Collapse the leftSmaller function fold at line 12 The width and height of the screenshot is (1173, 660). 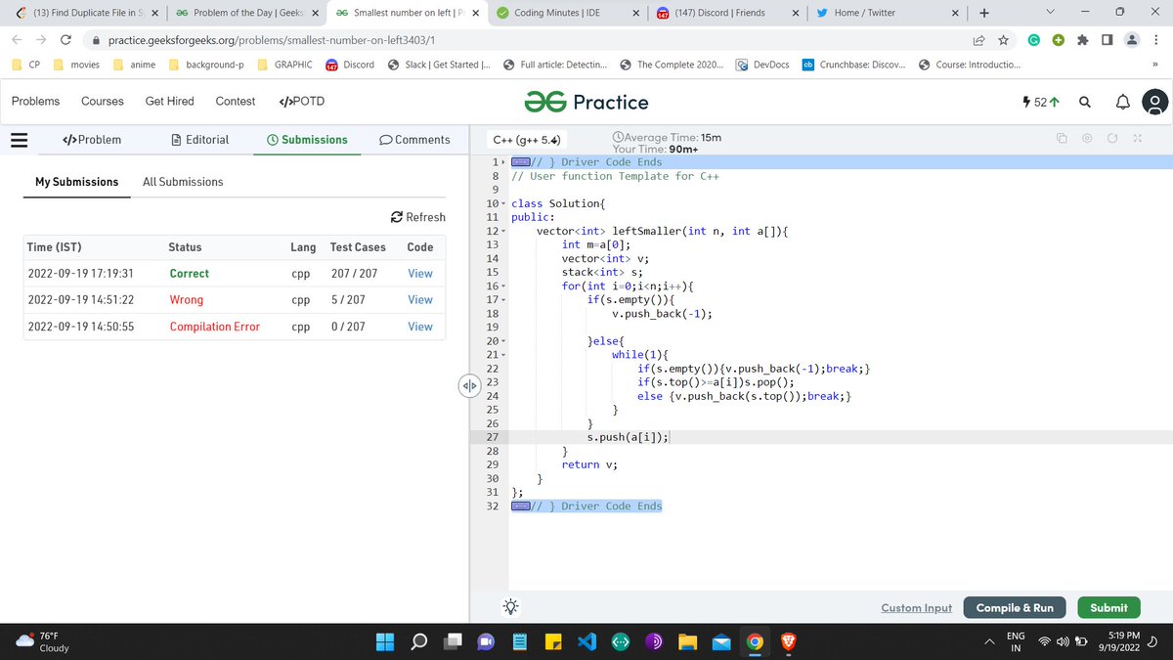(x=502, y=231)
